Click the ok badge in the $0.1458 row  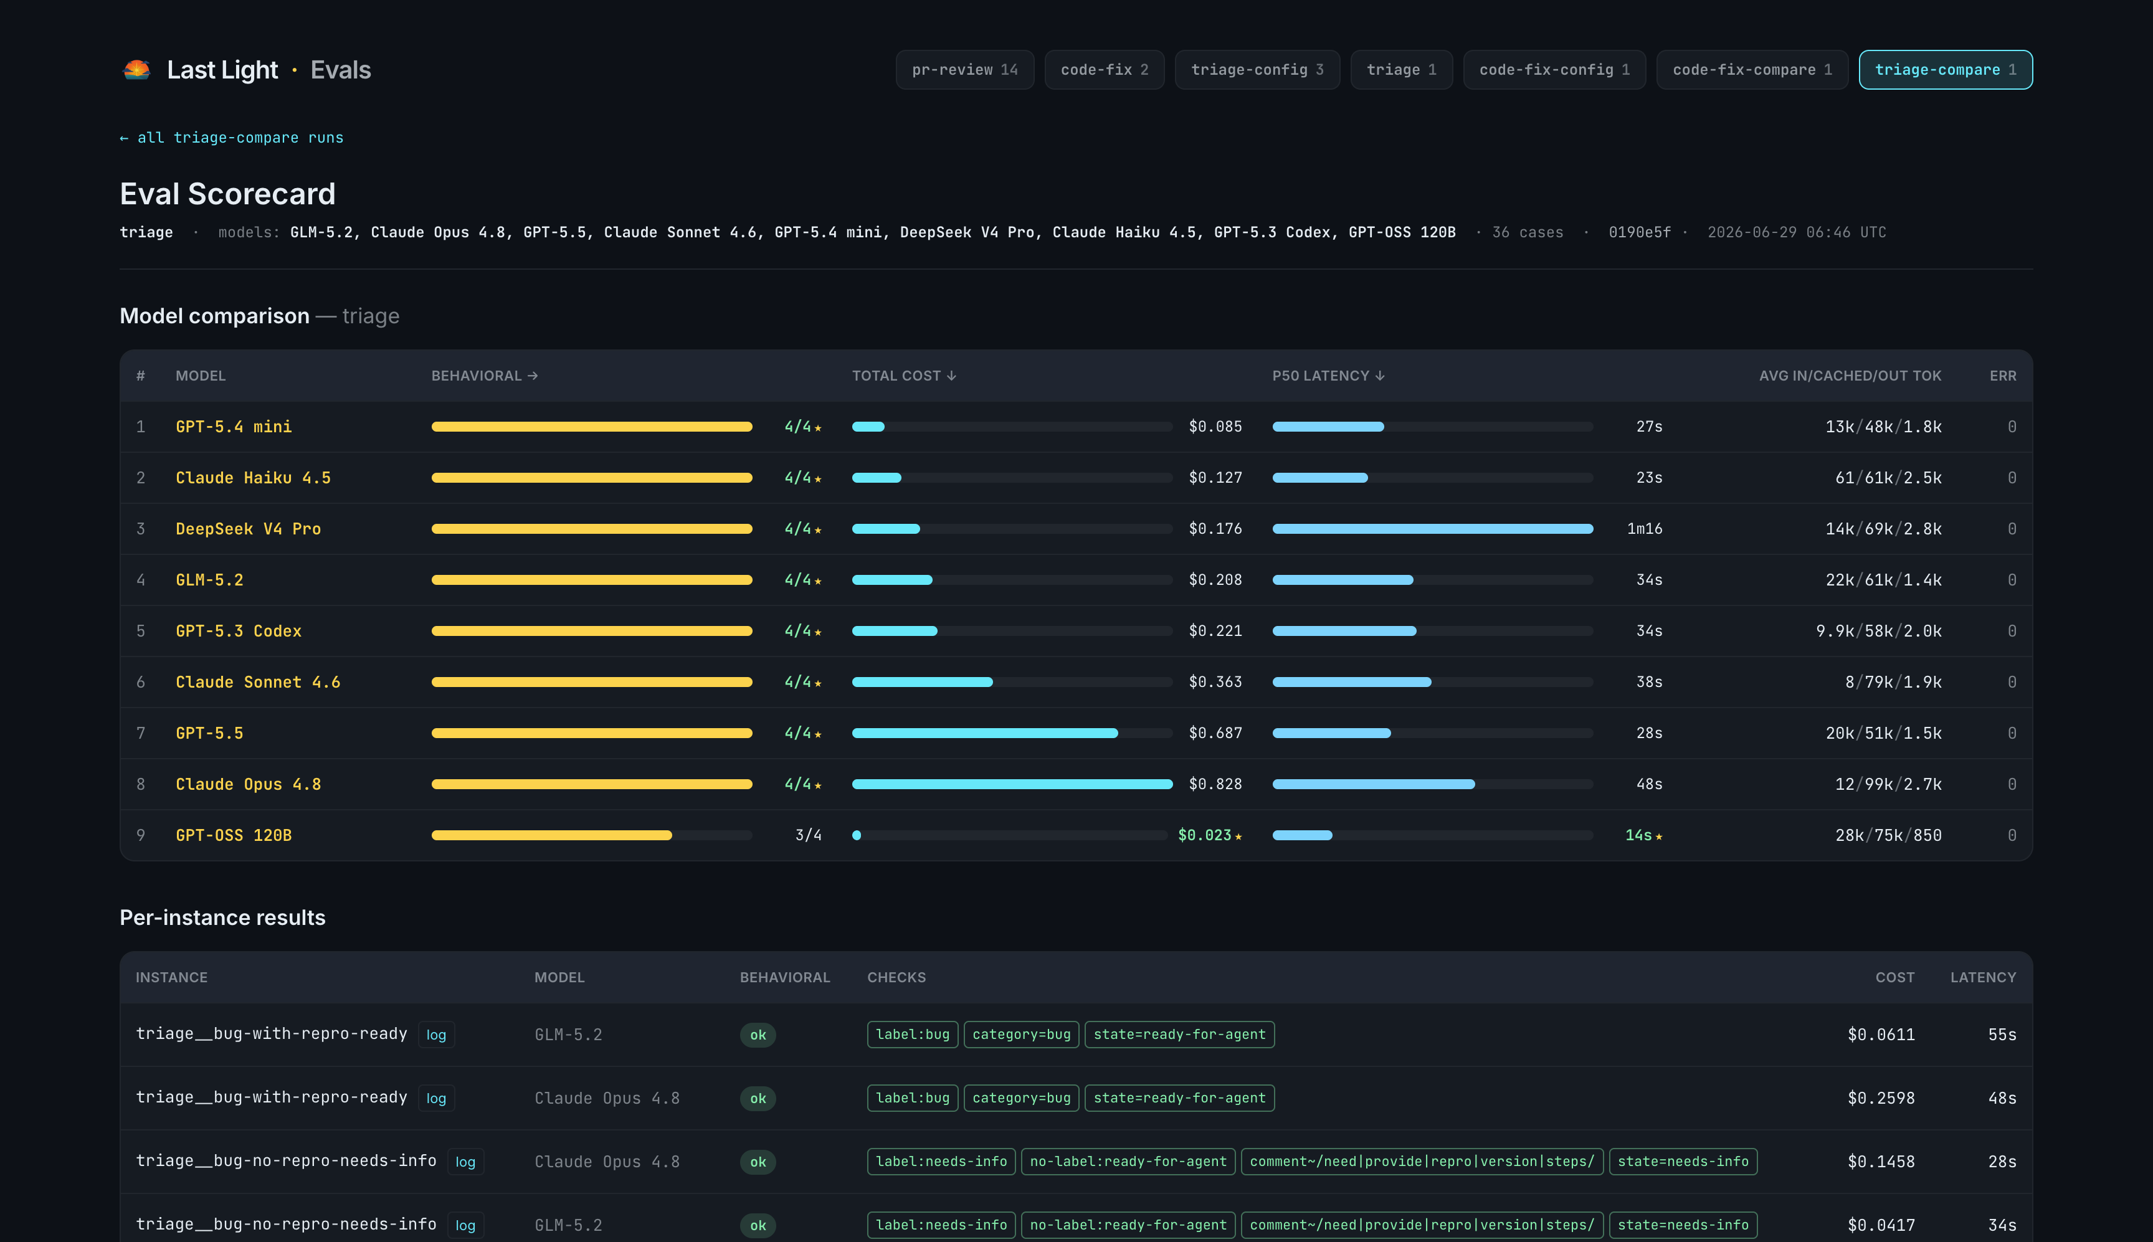[758, 1162]
